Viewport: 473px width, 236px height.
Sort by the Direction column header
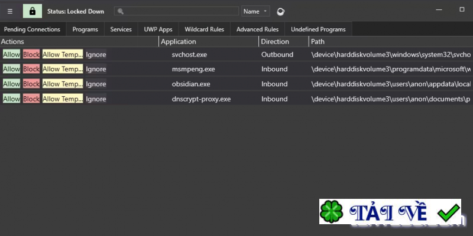(284, 41)
